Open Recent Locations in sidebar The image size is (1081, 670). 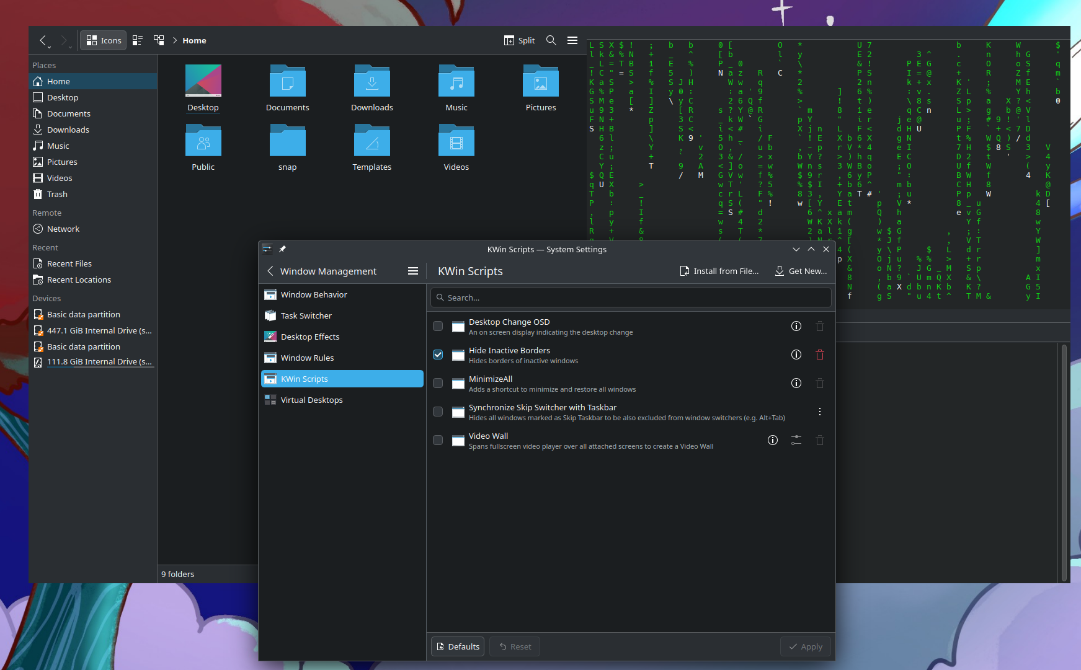pyautogui.click(x=93, y=280)
